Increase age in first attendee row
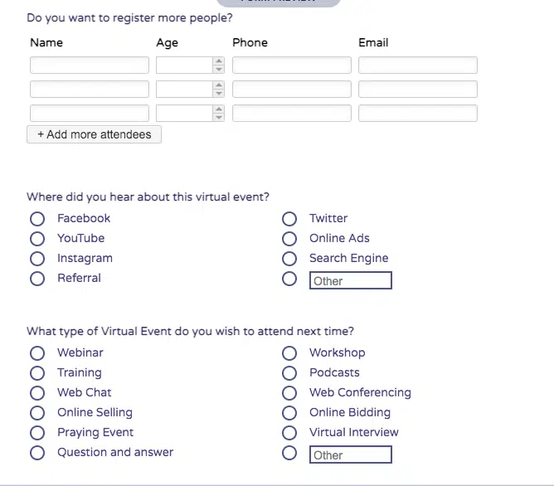The width and height of the screenshot is (554, 486). tap(219, 61)
